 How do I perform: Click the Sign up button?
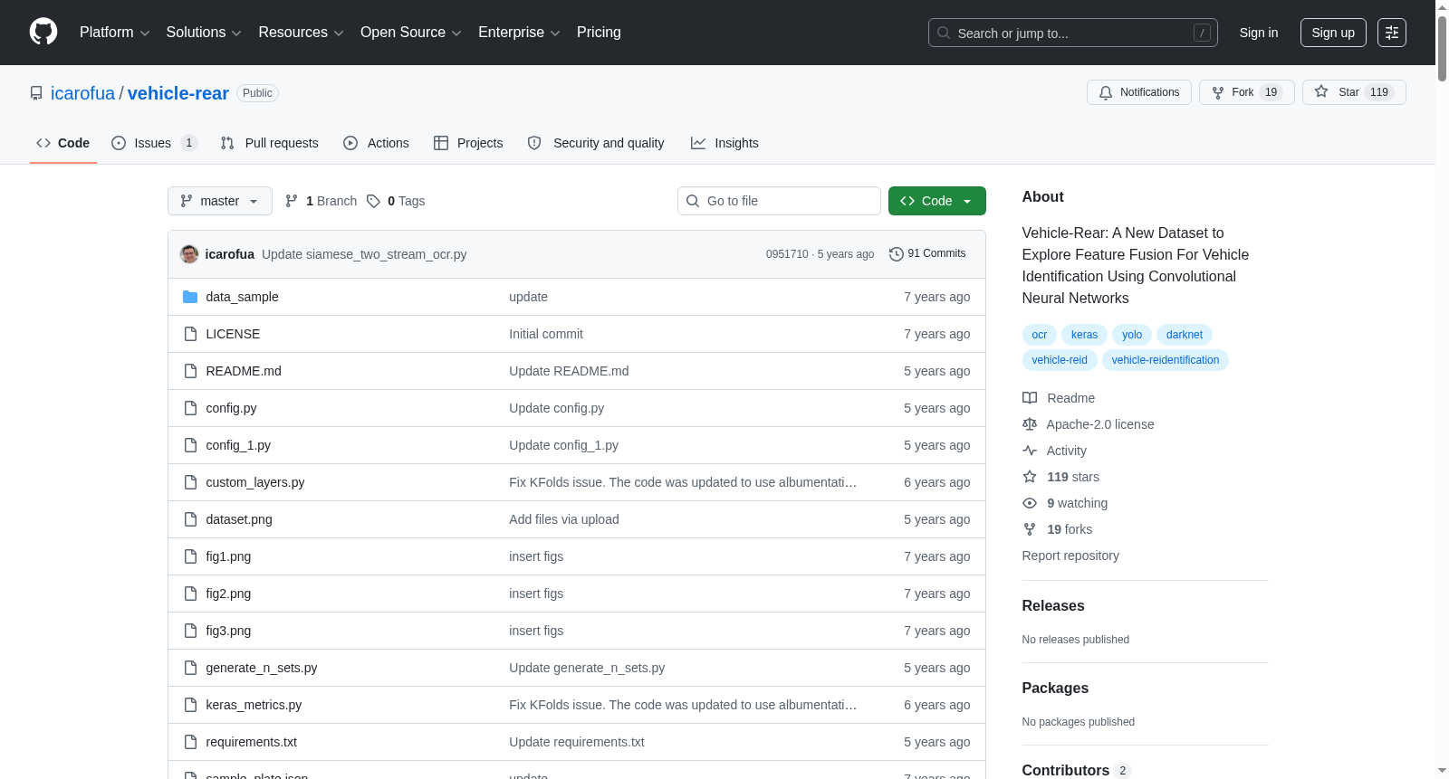(1333, 33)
